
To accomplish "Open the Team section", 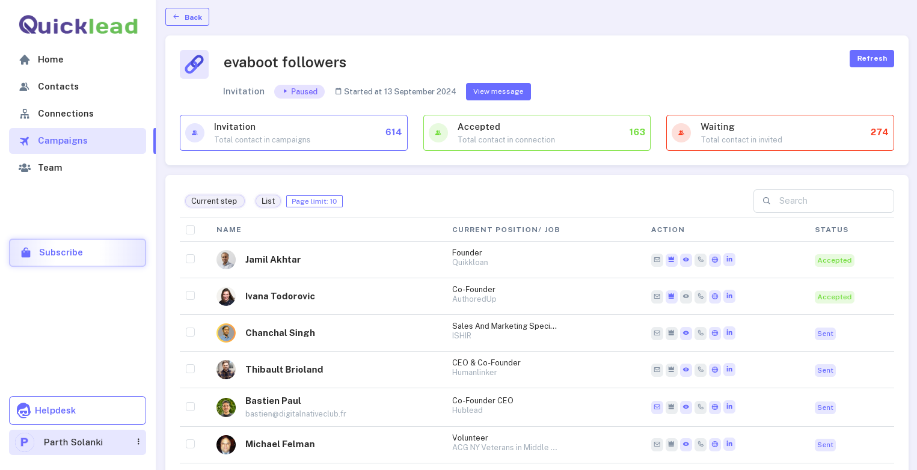I will point(50,168).
